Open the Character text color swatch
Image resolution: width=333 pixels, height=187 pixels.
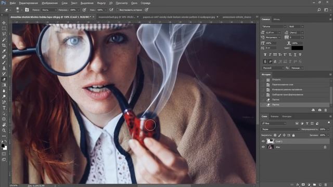(297, 48)
